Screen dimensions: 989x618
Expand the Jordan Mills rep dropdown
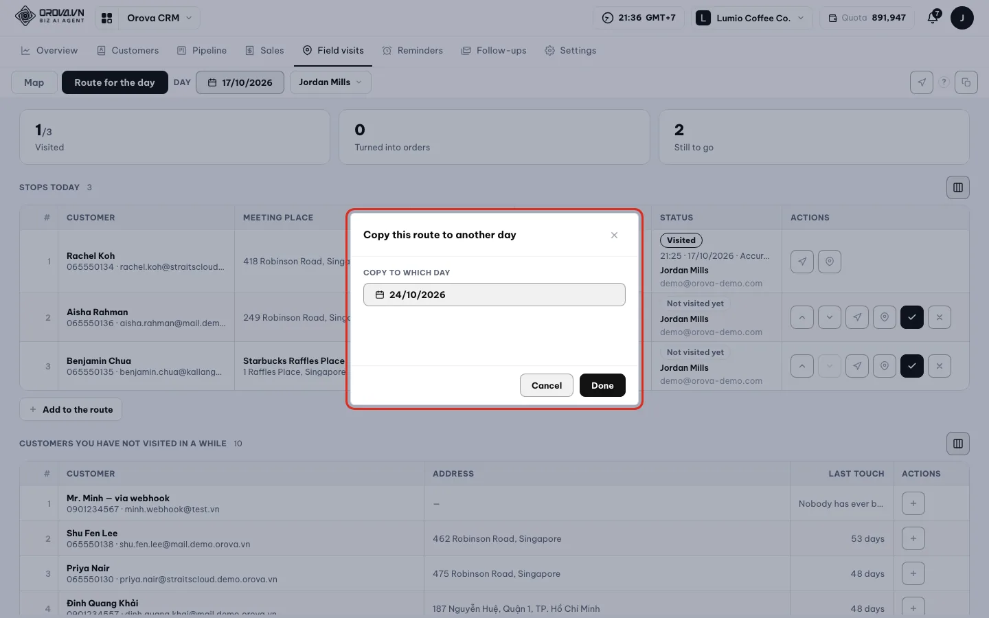pyautogui.click(x=330, y=82)
